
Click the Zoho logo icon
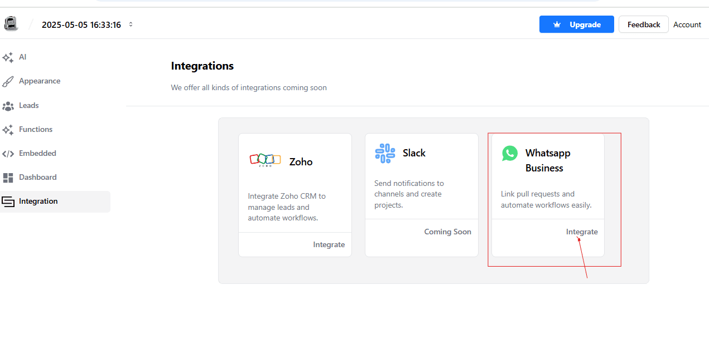coord(265,160)
